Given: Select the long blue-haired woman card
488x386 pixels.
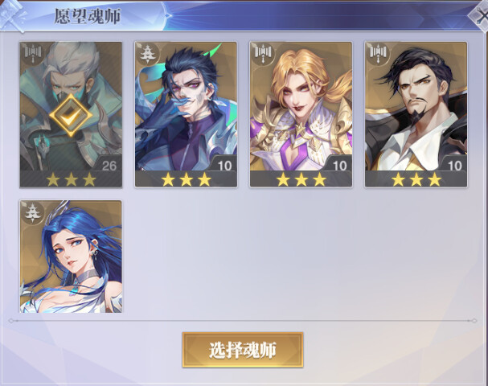Looking at the screenshot, I should (71, 257).
